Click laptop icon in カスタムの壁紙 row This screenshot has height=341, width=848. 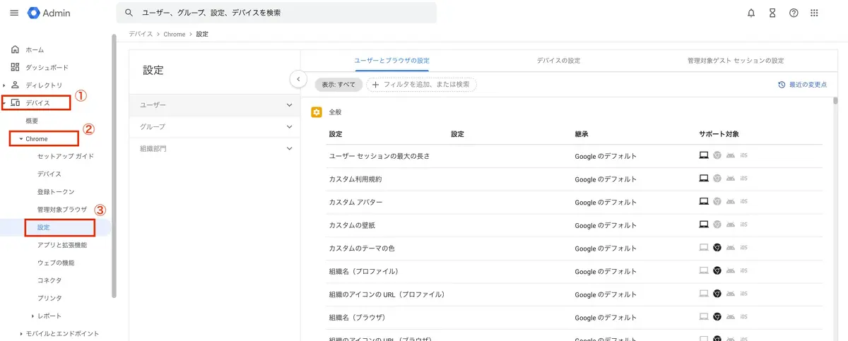(x=703, y=225)
